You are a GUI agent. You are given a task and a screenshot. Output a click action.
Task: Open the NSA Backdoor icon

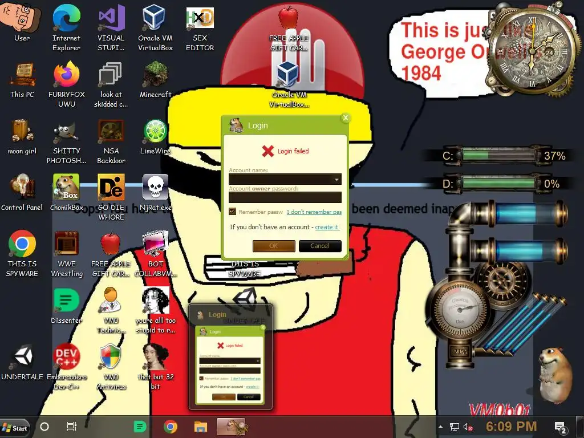click(111, 141)
